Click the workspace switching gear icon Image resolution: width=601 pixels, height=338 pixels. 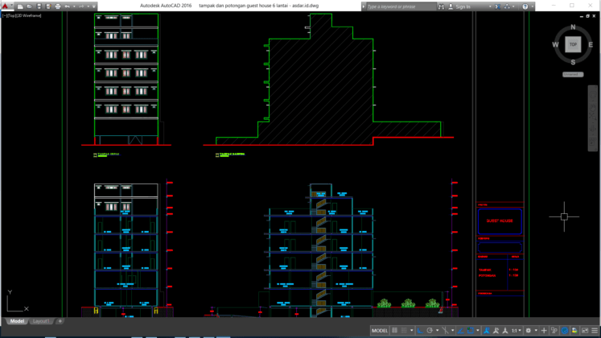click(529, 331)
